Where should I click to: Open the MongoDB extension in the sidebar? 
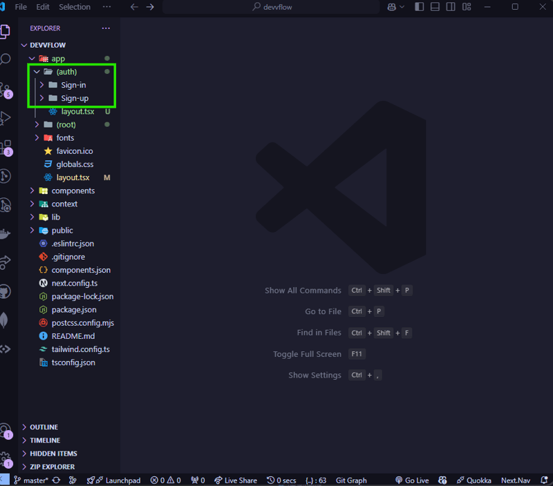(x=8, y=320)
